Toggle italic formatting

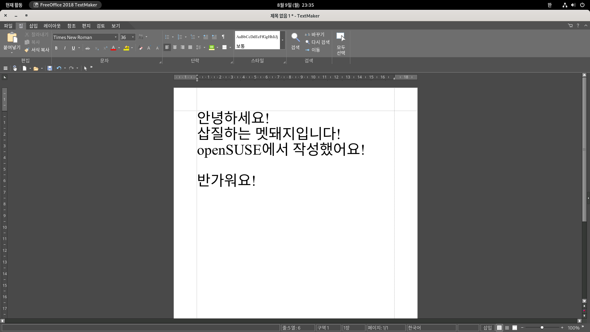click(65, 48)
